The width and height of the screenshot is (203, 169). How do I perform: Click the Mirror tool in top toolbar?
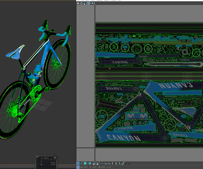tap(93, 3)
